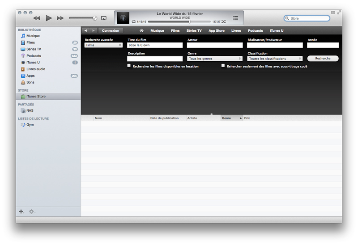Click the Titre du film field
Image resolution: width=358 pixels, height=245 pixels.
tap(155, 45)
